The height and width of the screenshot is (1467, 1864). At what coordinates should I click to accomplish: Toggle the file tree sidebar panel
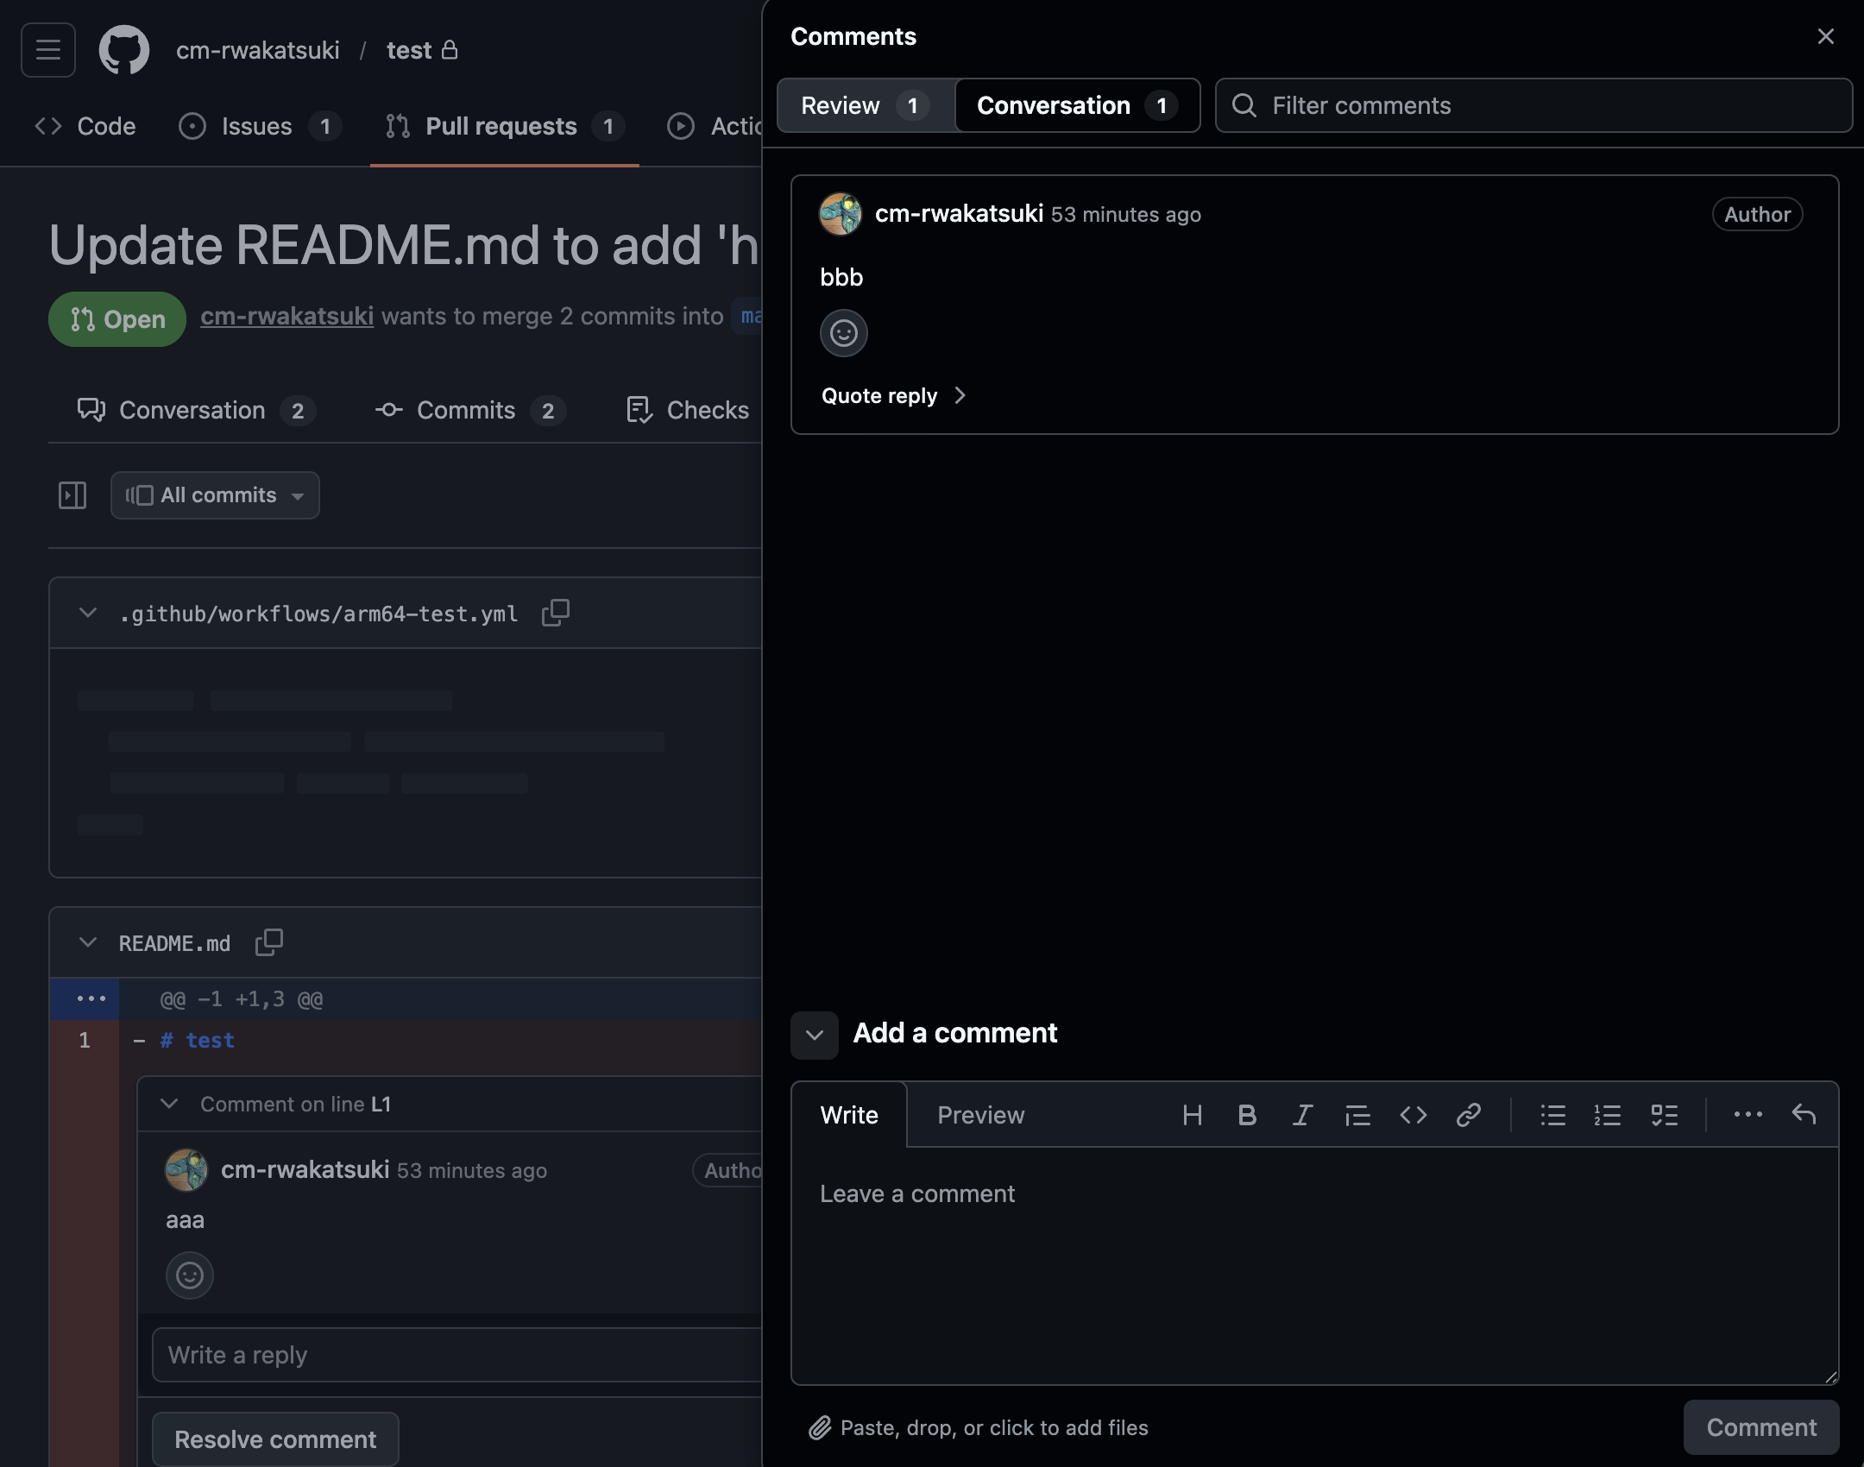pyautogui.click(x=72, y=495)
